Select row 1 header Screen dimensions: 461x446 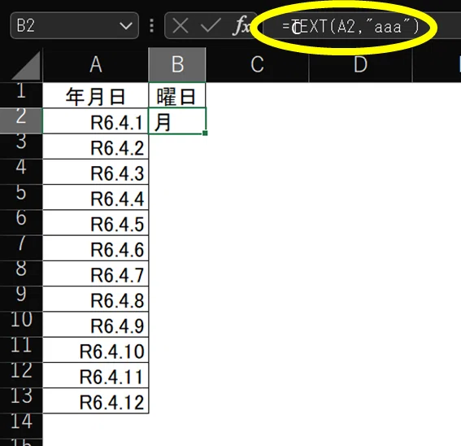[21, 94]
